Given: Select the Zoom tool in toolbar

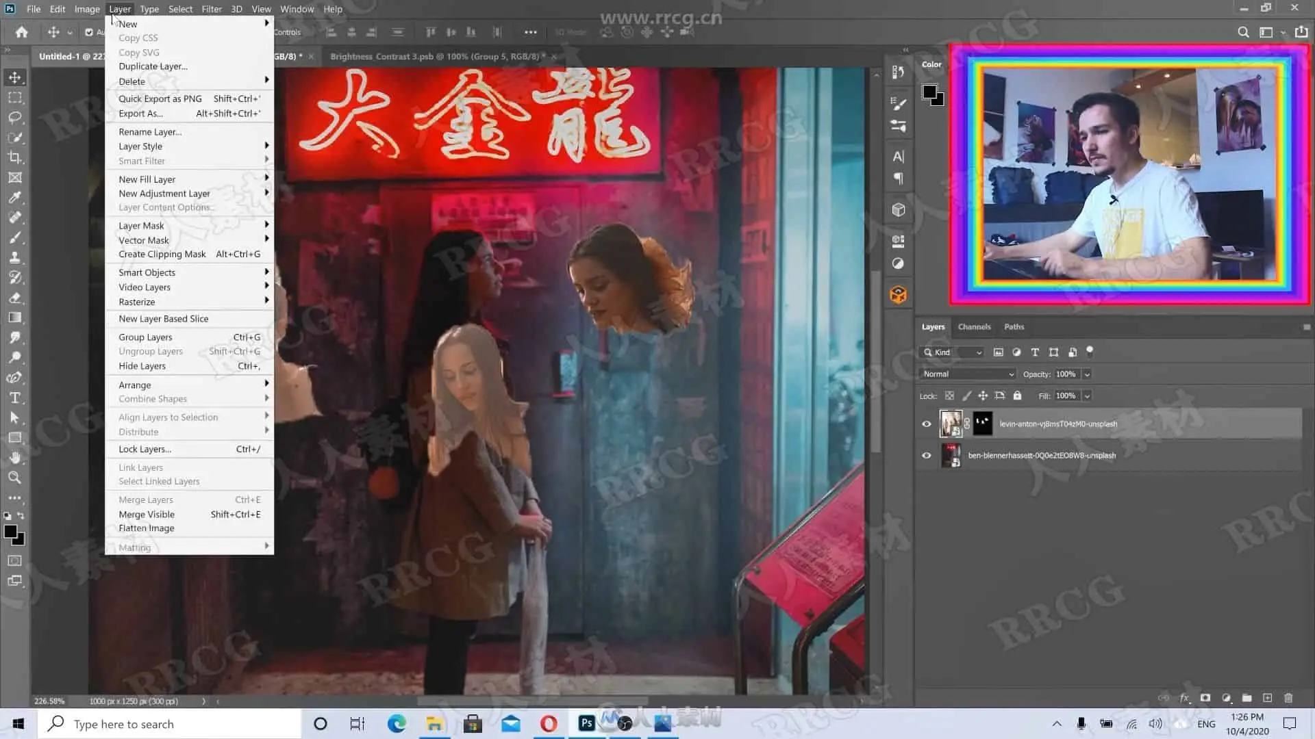Looking at the screenshot, I should click(x=15, y=478).
